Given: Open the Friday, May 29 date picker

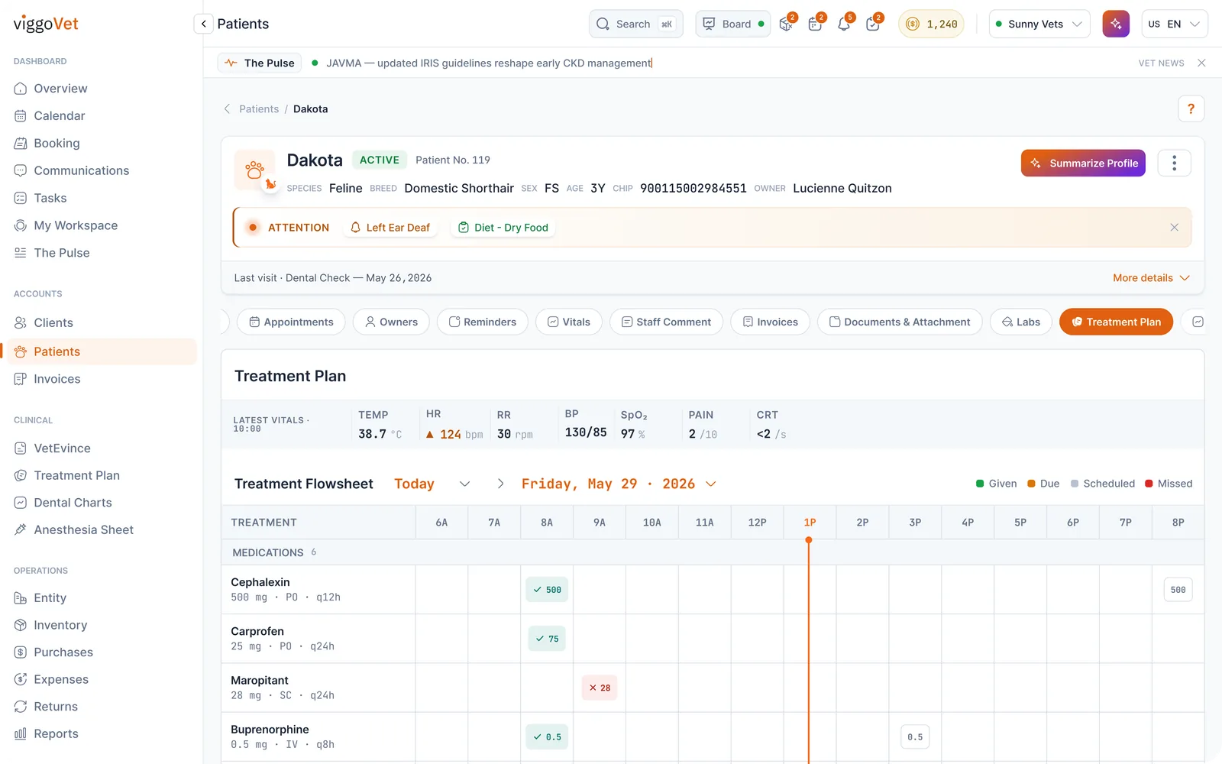Looking at the screenshot, I should (619, 484).
